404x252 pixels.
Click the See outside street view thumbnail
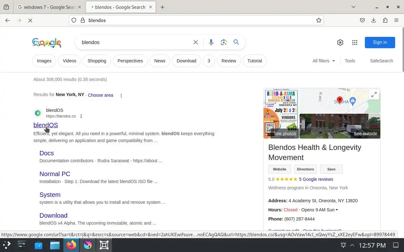click(x=340, y=126)
